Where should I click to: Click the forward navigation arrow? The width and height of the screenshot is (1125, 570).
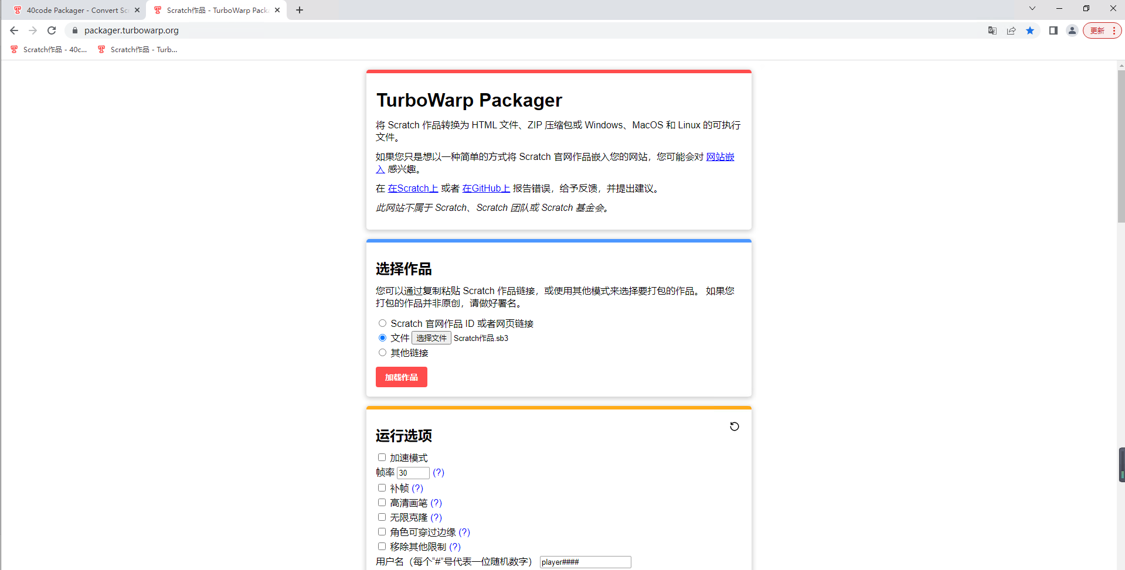(x=33, y=30)
